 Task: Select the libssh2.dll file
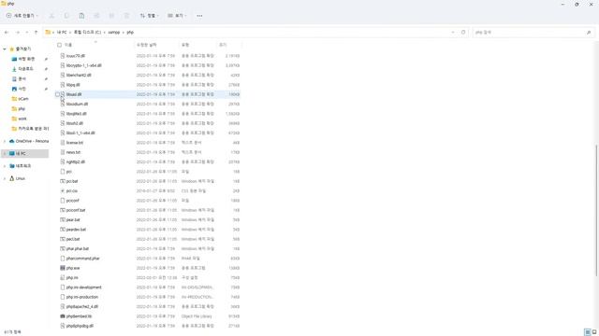coord(75,123)
